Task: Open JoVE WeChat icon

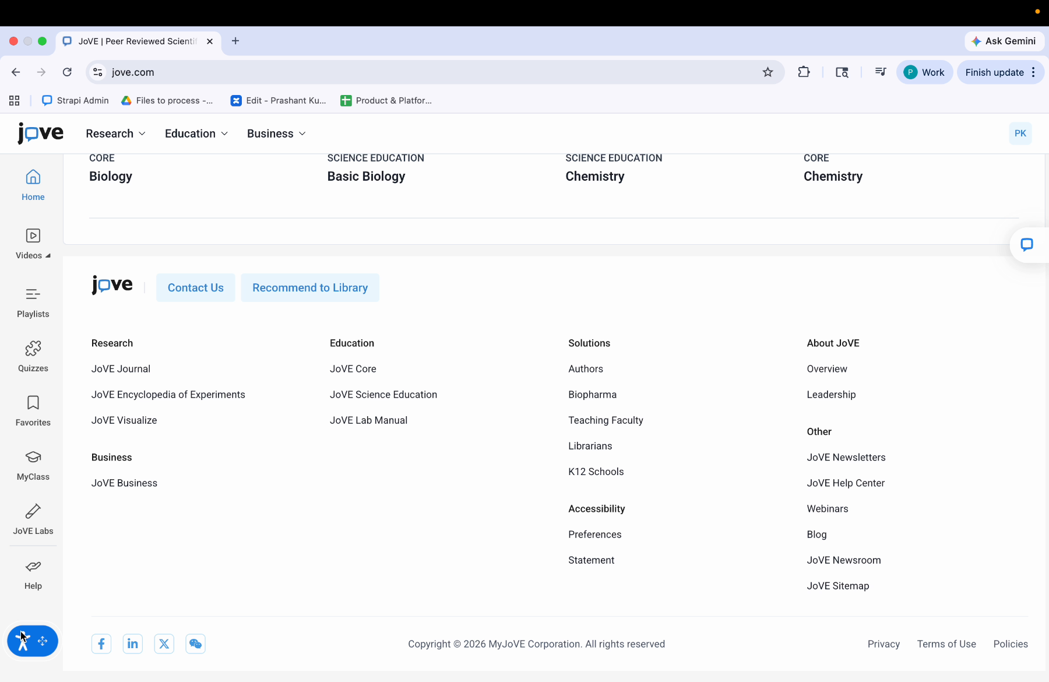Action: [196, 644]
